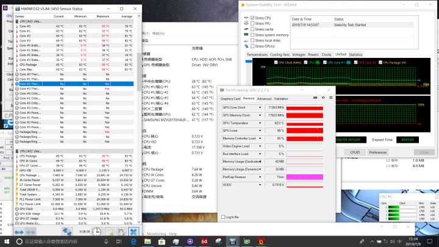Viewport: 439px width, 247px height.
Task: Click HWiNFO expand view arrows icon
Action: tap(19, 232)
